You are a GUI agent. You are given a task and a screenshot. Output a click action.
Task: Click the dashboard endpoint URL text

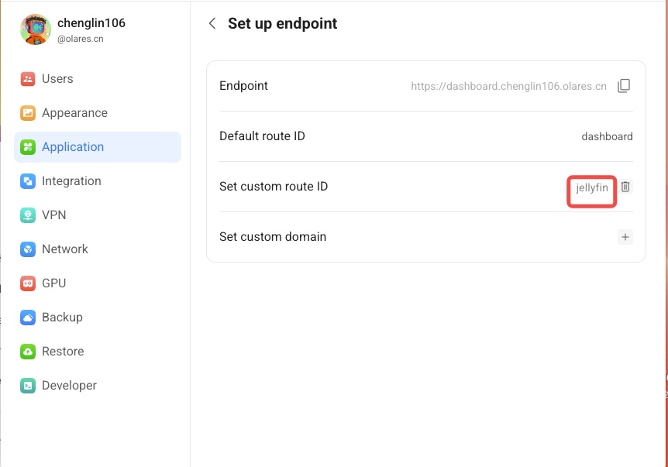pos(508,86)
